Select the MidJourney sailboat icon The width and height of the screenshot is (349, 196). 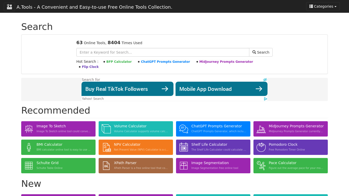click(261, 129)
